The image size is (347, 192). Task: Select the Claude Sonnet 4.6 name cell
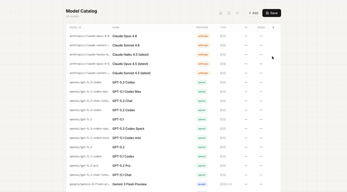(x=126, y=45)
